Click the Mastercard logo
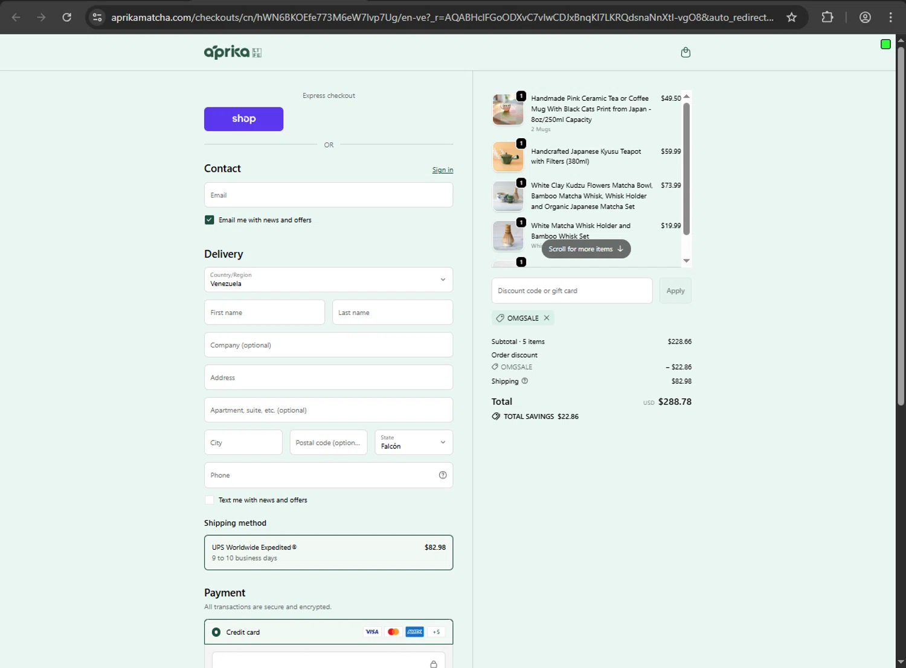 (393, 632)
